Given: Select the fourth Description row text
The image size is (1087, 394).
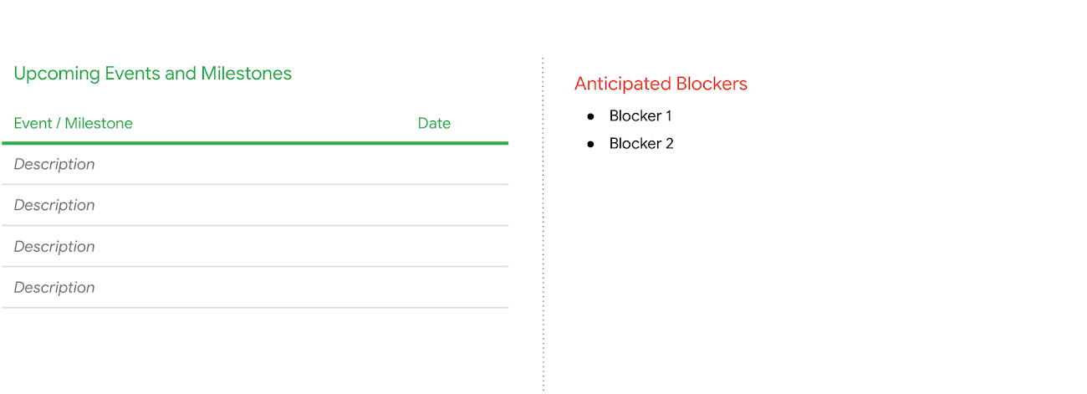Looking at the screenshot, I should (x=54, y=288).
